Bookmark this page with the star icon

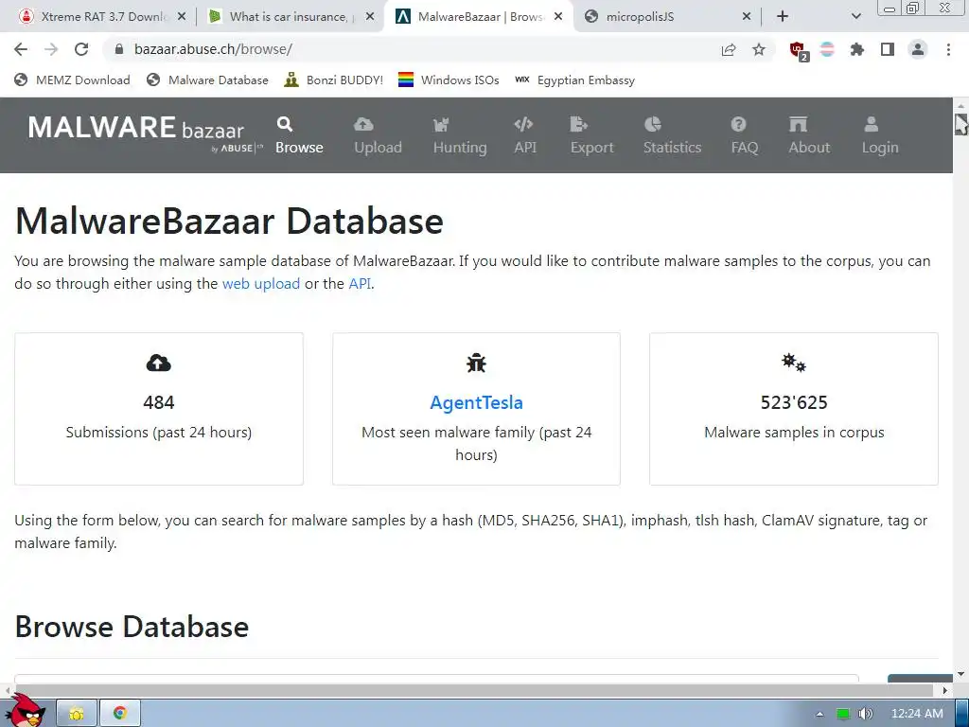point(759,49)
